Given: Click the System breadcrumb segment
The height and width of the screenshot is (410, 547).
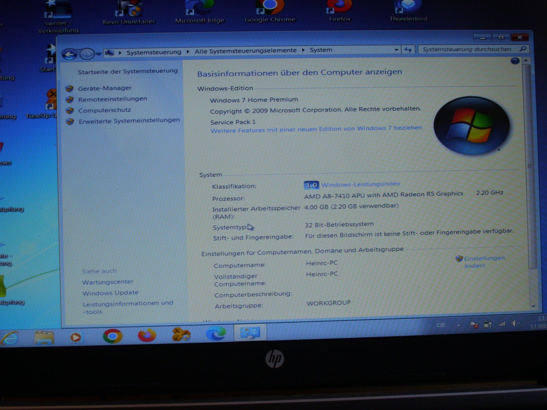Looking at the screenshot, I should pos(321,50).
